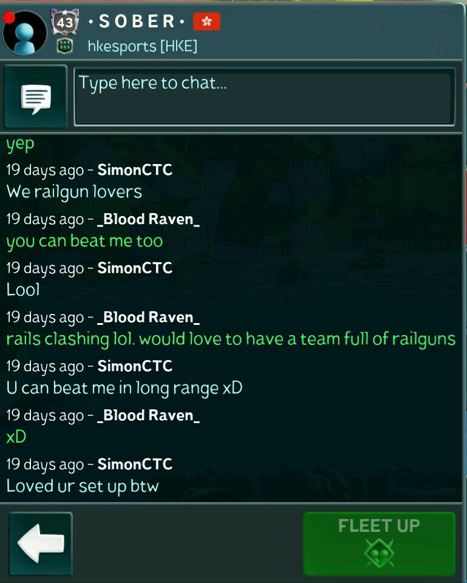Tap the chat speech bubble button

[36, 97]
